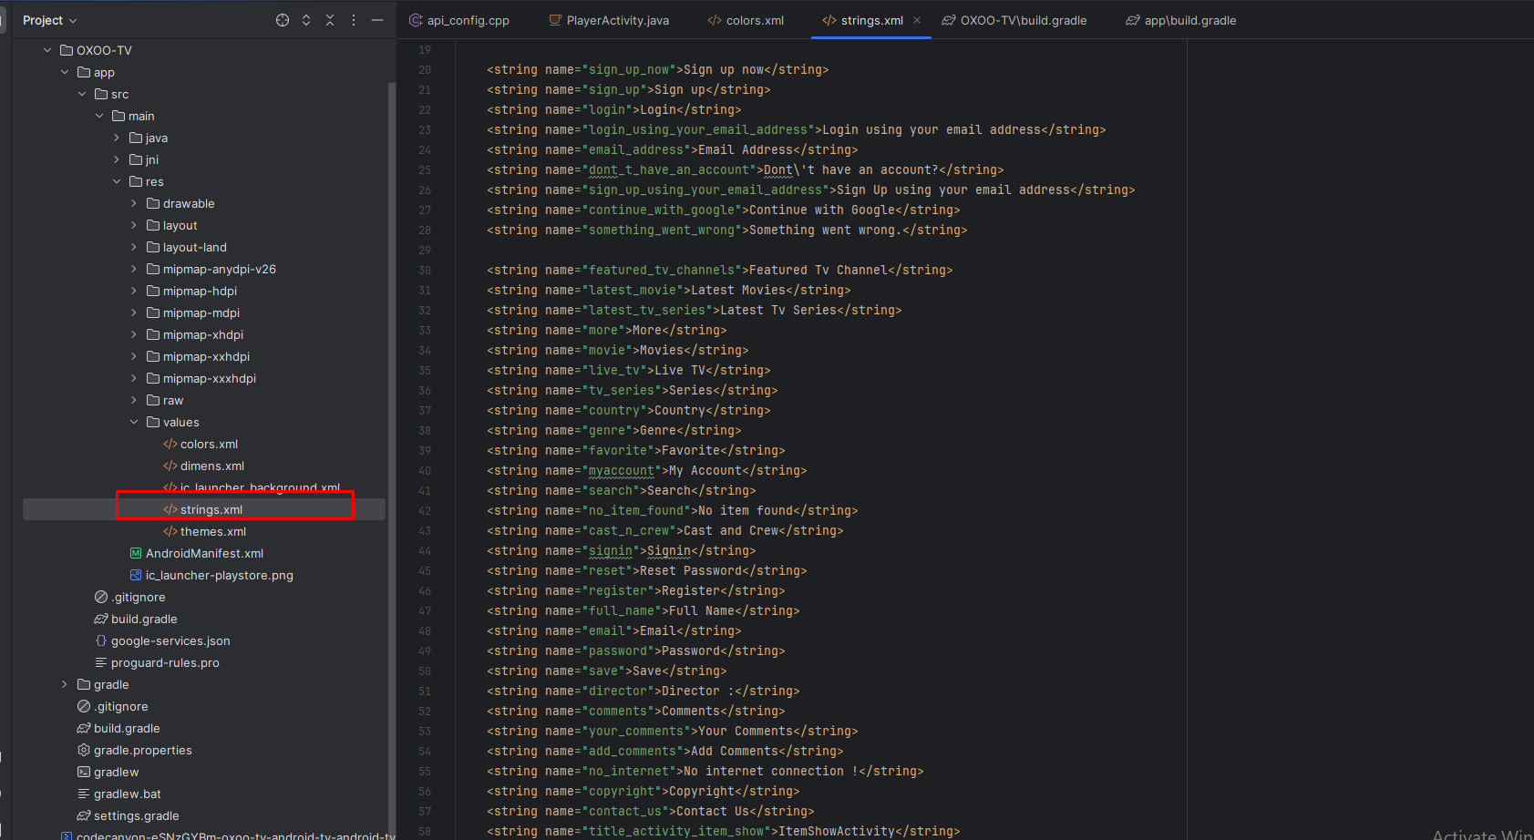Click the settings.gradle file icon
This screenshot has width=1534, height=840.
pyautogui.click(x=84, y=815)
